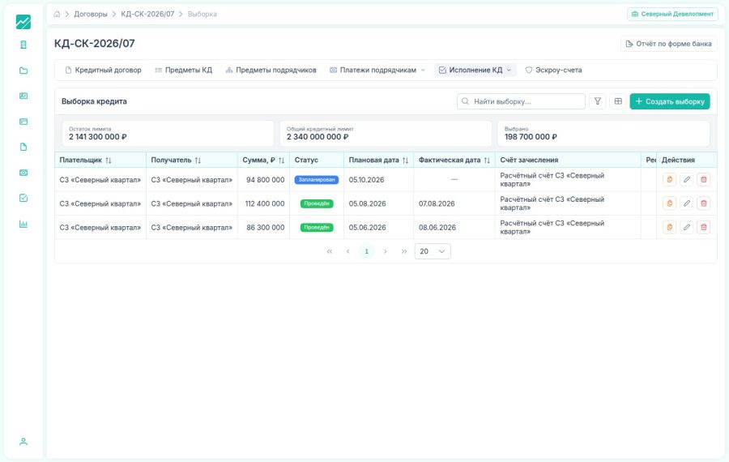Click the actual date 07.08.2026
The height and width of the screenshot is (462, 729).
pos(437,203)
